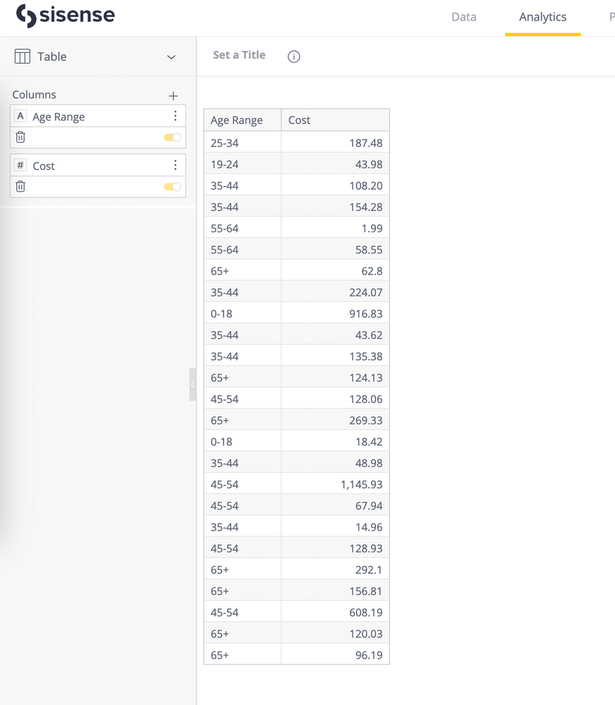Delete the Cost column via trash icon

(x=20, y=186)
